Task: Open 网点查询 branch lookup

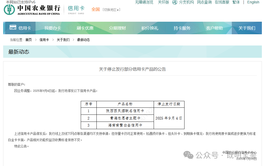Action: pyautogui.click(x=204, y=2)
